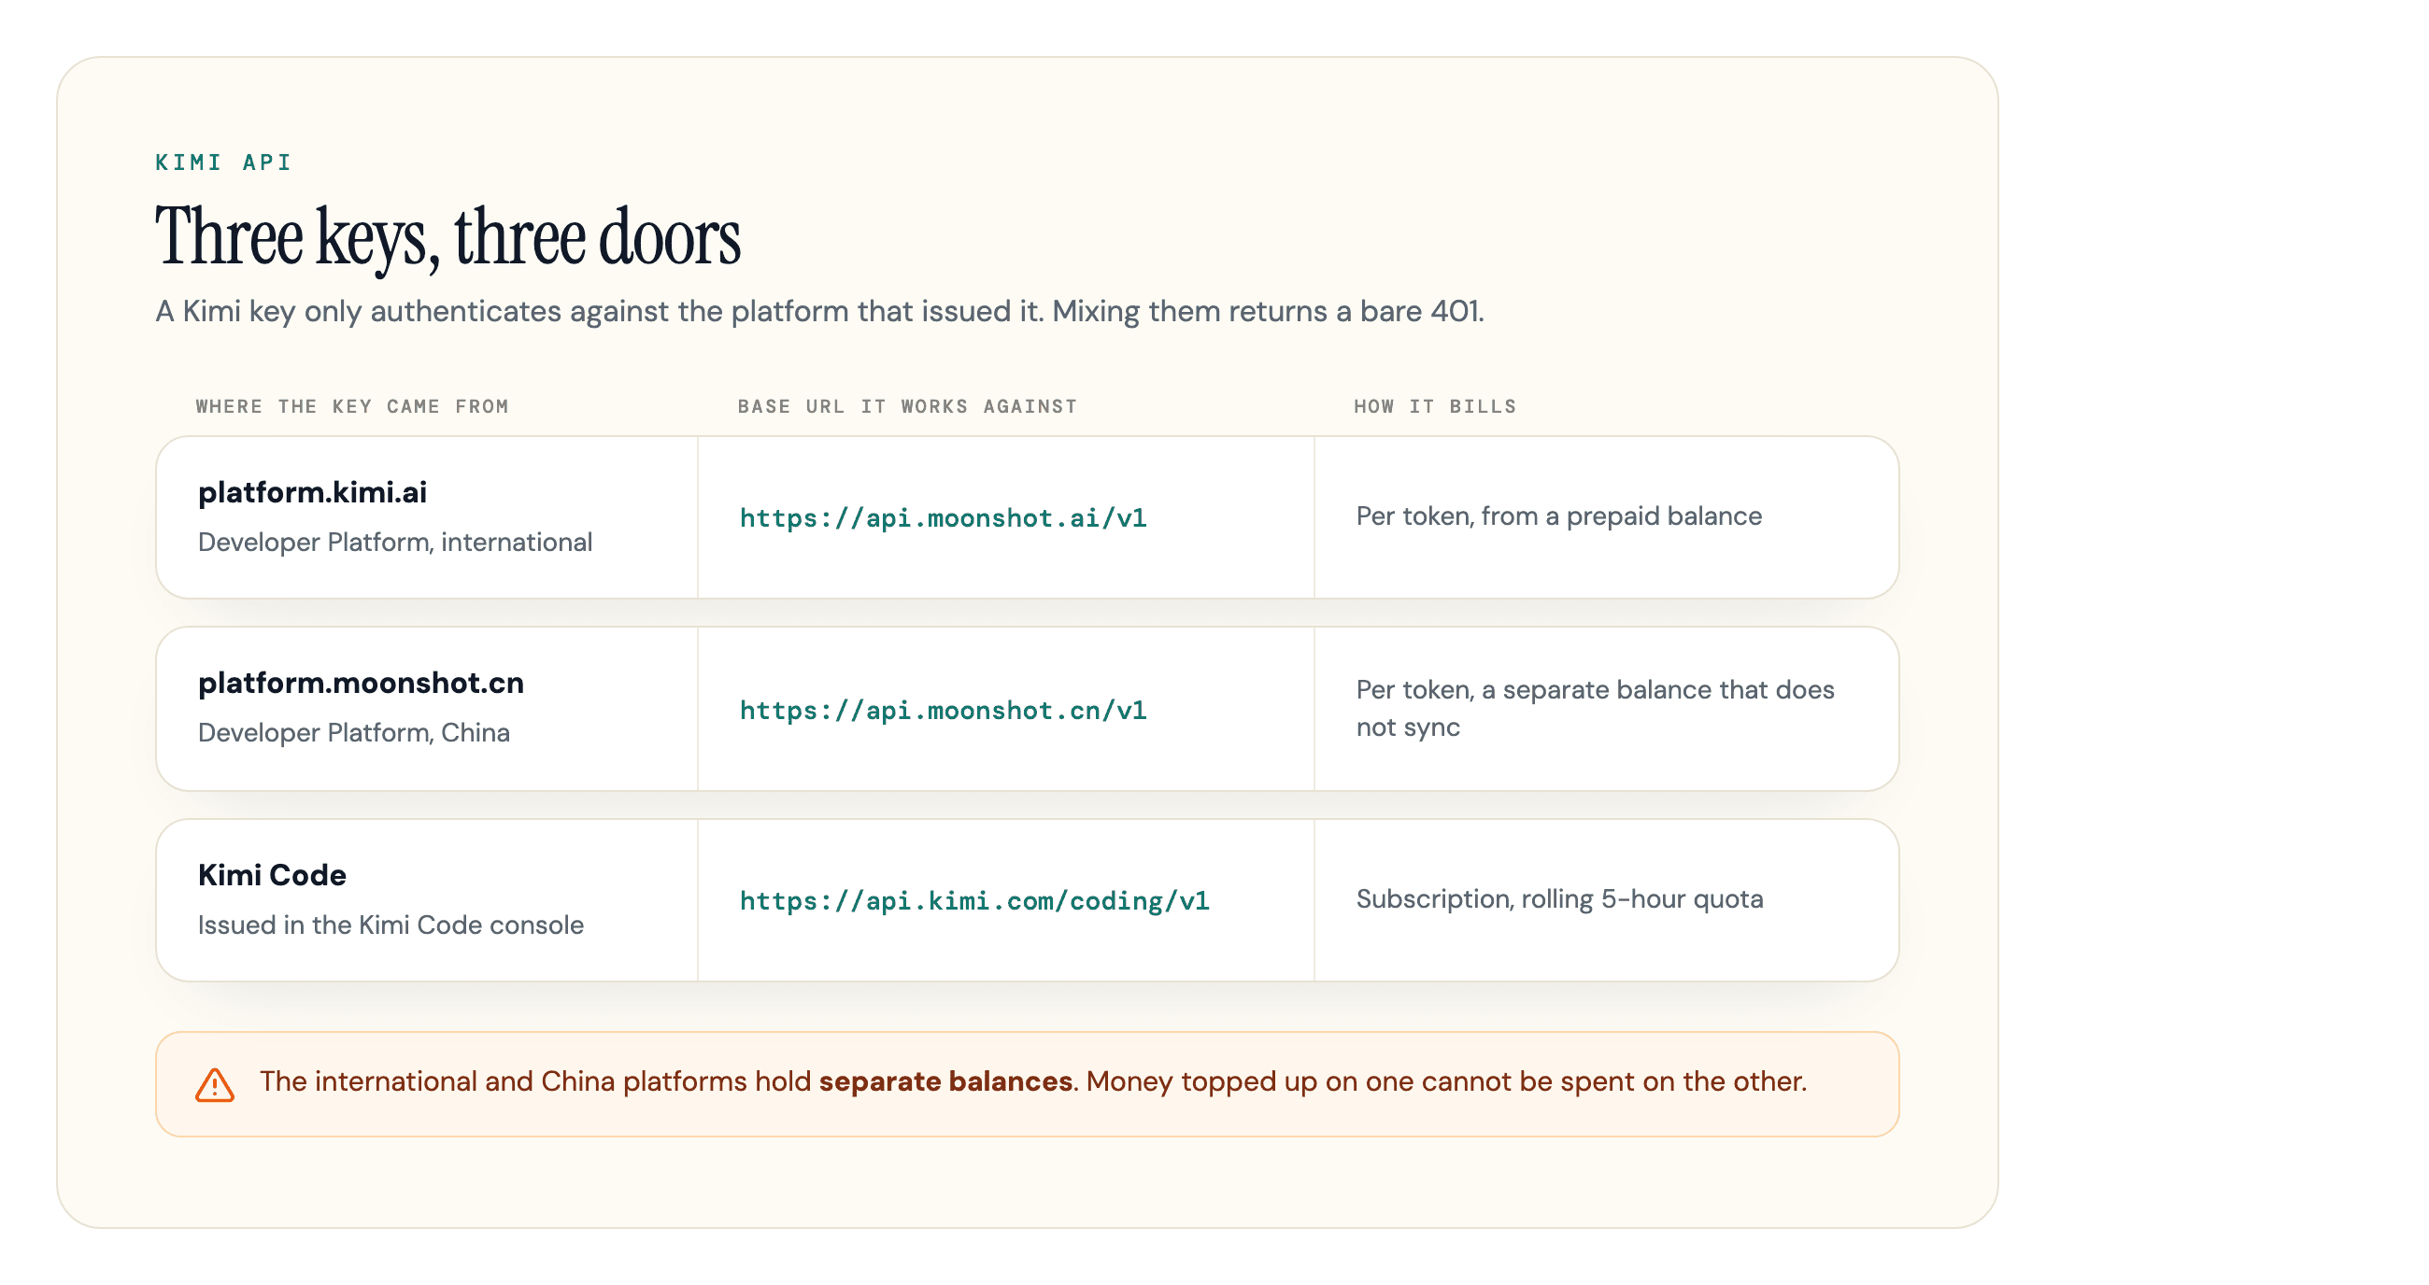2429x1285 pixels.
Task: Click 'Money topped up on one' warning sentence
Action: [x=1446, y=1081]
